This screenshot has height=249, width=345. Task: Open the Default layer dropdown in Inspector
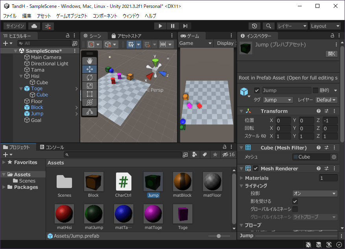click(x=326, y=100)
